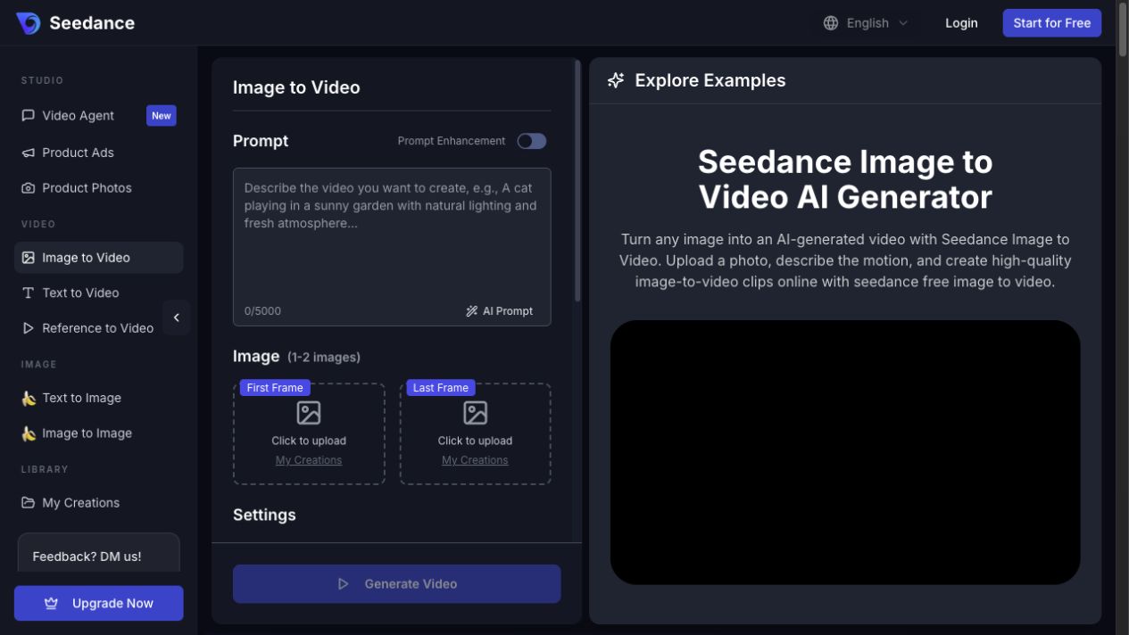Viewport: 1129px width, 635px height.
Task: Click the Seedance logo icon
Action: pyautogui.click(x=28, y=23)
